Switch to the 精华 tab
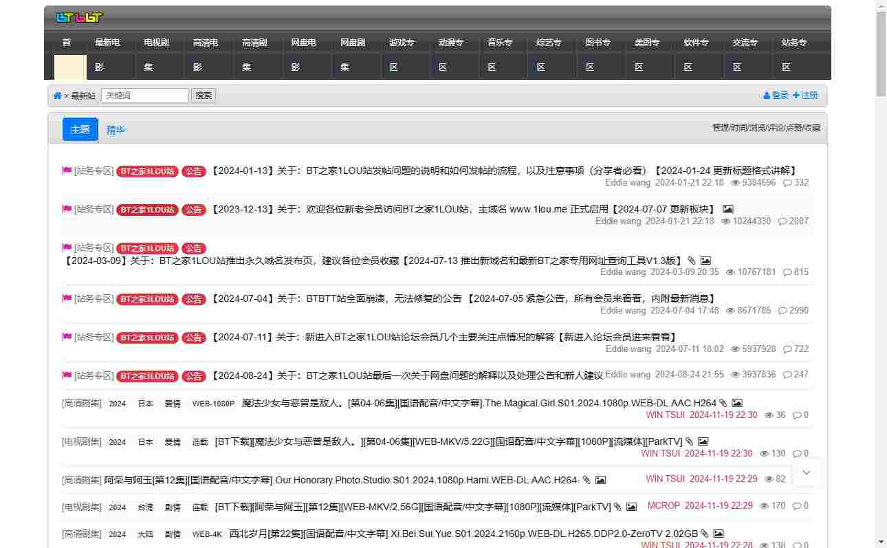Image resolution: width=887 pixels, height=548 pixels. pos(116,129)
